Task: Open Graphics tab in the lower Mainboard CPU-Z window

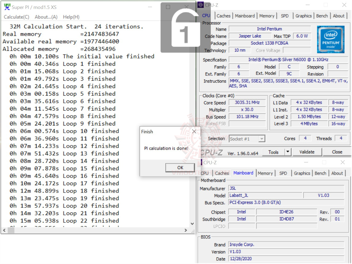Action: [x=302, y=173]
